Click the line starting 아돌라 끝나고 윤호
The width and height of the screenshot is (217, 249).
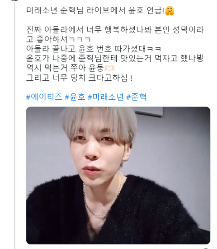pyautogui.click(x=94, y=49)
